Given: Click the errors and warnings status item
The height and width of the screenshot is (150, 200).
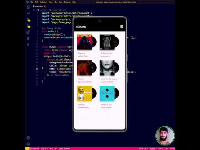Looking at the screenshot, I should click(x=45, y=148).
